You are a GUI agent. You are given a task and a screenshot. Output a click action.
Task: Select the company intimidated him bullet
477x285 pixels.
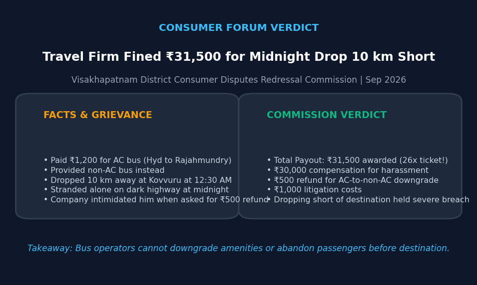(156, 200)
